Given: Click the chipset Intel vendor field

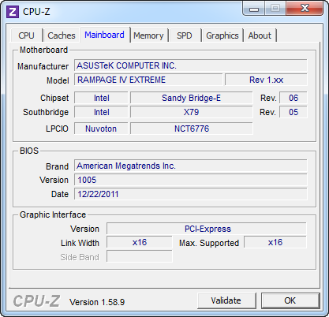Looking at the screenshot, I should pos(101,98).
